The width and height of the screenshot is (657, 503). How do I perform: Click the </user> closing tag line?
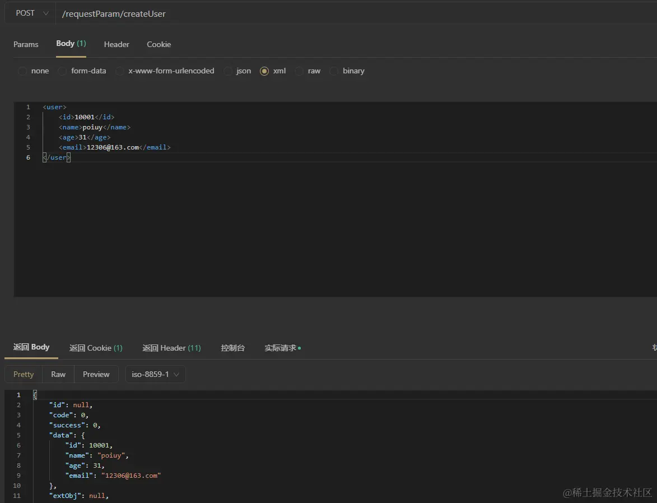click(57, 157)
